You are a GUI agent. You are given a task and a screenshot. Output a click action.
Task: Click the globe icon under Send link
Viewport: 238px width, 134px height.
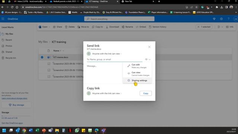(x=89, y=54)
